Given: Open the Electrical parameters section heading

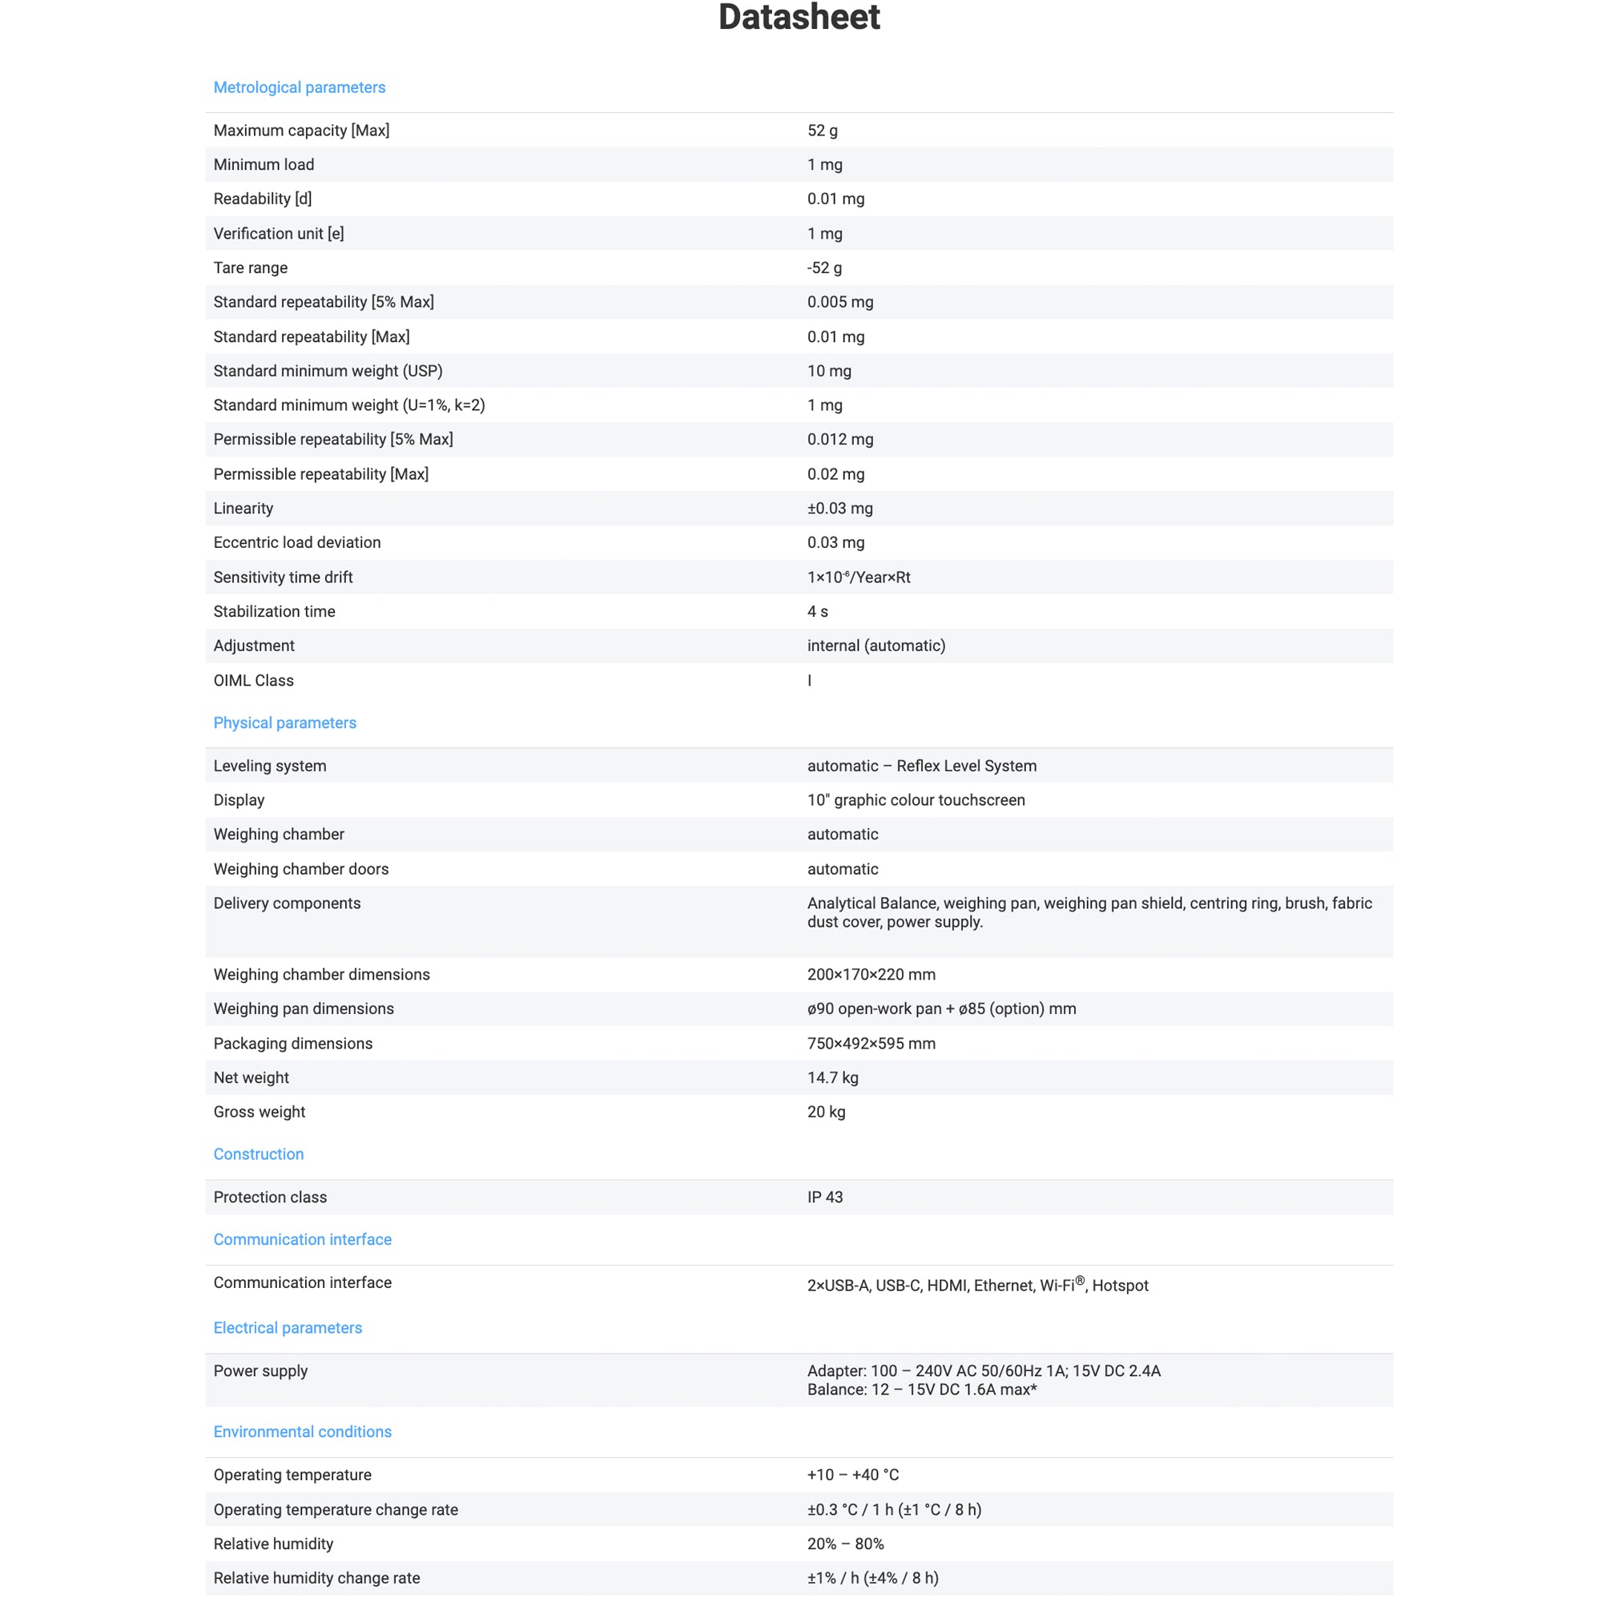Looking at the screenshot, I should point(287,1326).
